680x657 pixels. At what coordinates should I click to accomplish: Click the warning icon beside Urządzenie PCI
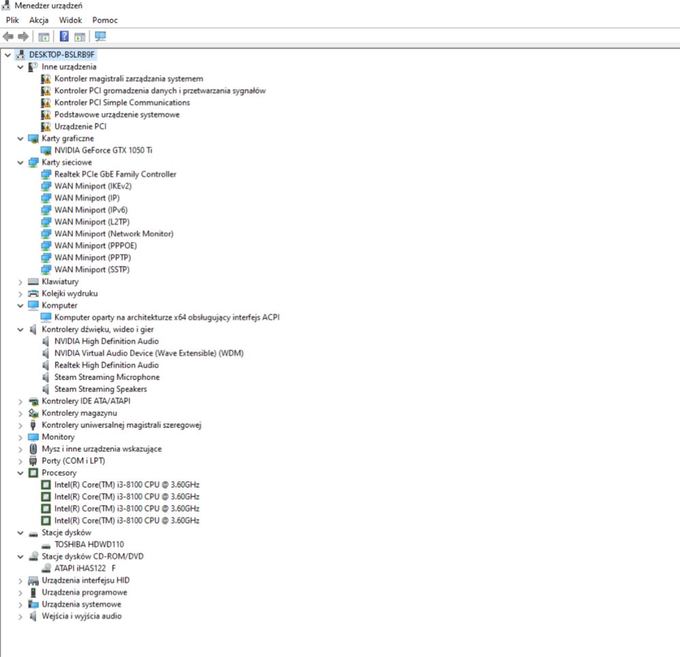coord(46,126)
